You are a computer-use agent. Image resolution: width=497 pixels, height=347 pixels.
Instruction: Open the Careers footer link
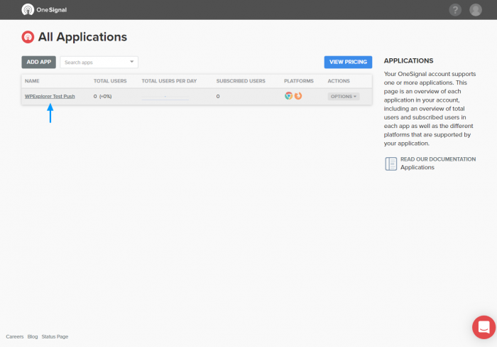(x=14, y=336)
